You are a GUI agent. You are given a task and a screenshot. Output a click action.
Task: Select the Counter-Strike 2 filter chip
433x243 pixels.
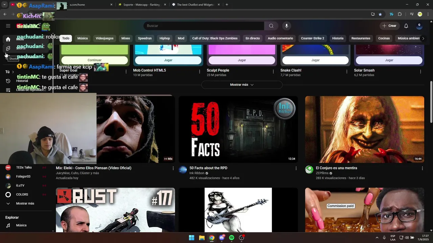point(313,38)
